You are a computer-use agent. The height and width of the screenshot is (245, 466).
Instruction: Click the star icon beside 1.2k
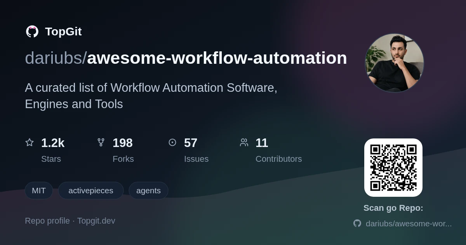click(x=30, y=142)
